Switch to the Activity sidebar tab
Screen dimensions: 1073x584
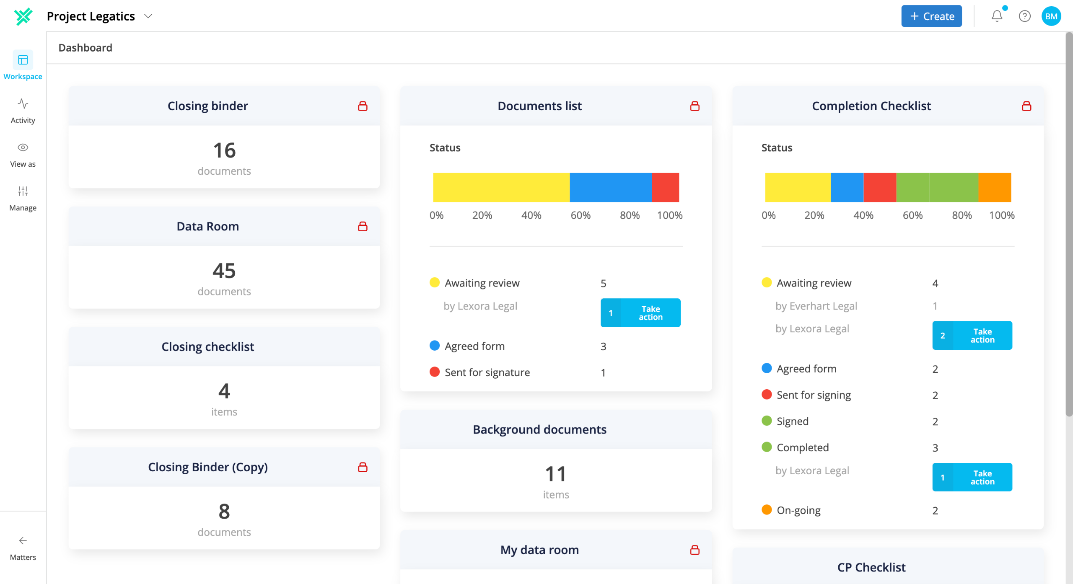click(23, 111)
